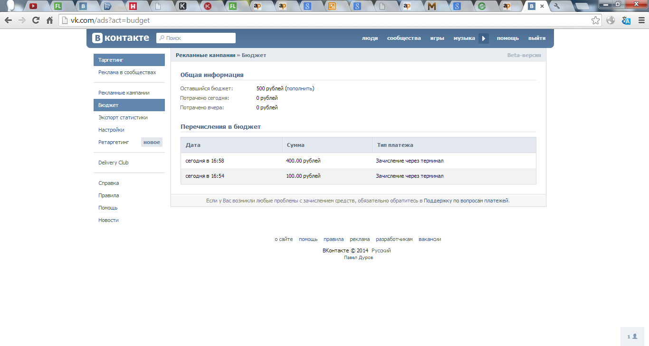Select Бюджет in the sidebar
The width and height of the screenshot is (649, 346).
(x=129, y=105)
